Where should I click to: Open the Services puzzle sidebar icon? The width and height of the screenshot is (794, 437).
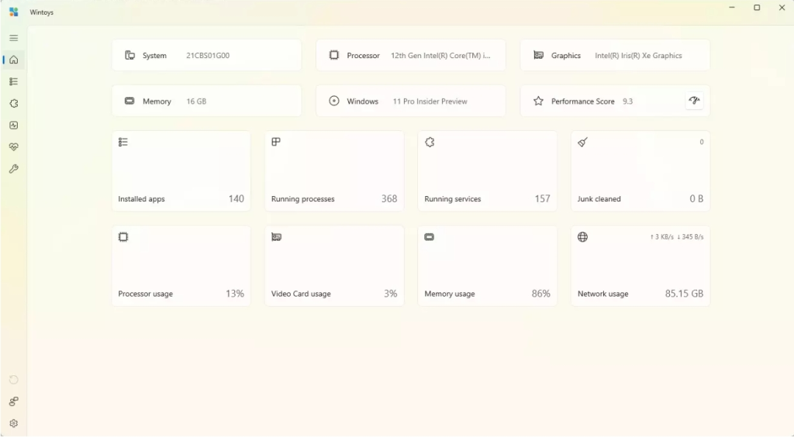[x=14, y=103]
